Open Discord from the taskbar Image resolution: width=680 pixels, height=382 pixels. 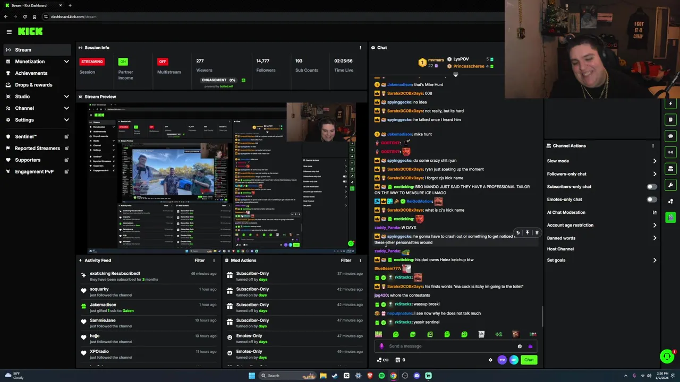pyautogui.click(x=416, y=376)
